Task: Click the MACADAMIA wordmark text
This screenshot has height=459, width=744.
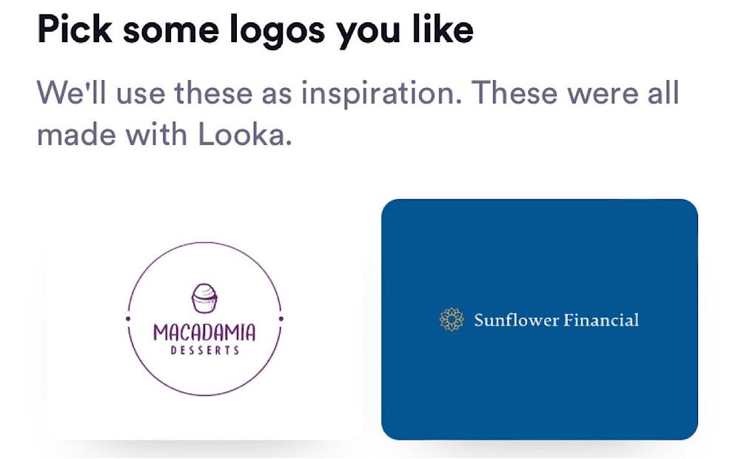Action: point(204,333)
